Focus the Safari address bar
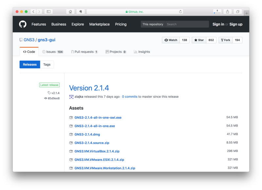Viewport: 262px width, 190px height. (x=135, y=11)
